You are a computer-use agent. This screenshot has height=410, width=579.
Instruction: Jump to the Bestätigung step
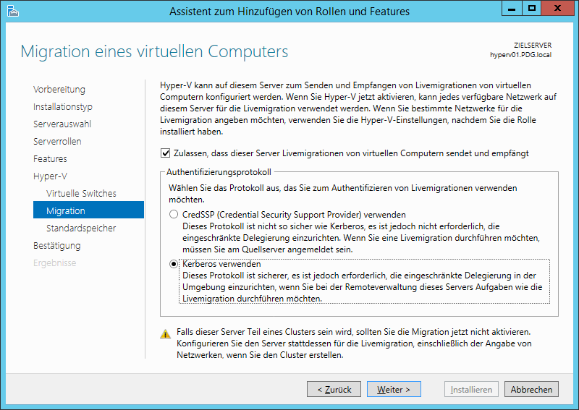tap(57, 246)
